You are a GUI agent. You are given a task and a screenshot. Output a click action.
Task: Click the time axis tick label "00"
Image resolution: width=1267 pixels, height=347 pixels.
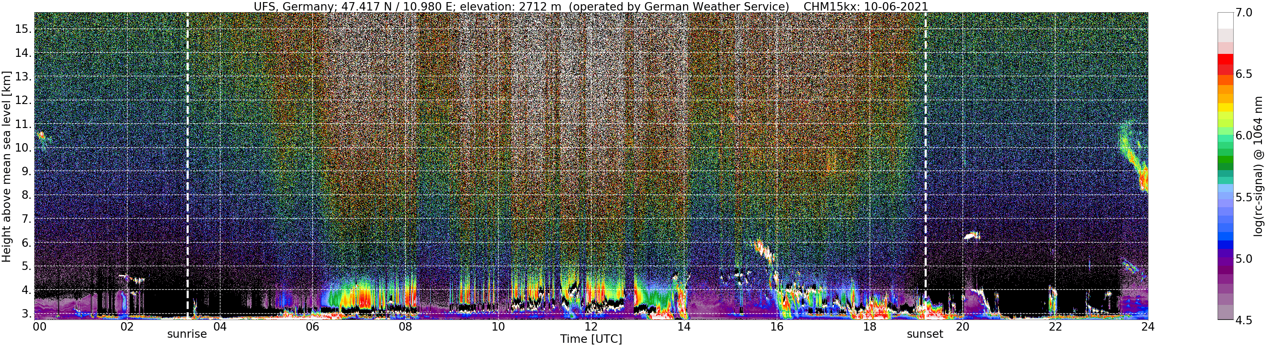[x=39, y=327]
